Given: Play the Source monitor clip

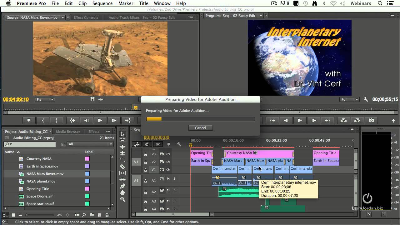Looking at the screenshot, I should 100,120.
